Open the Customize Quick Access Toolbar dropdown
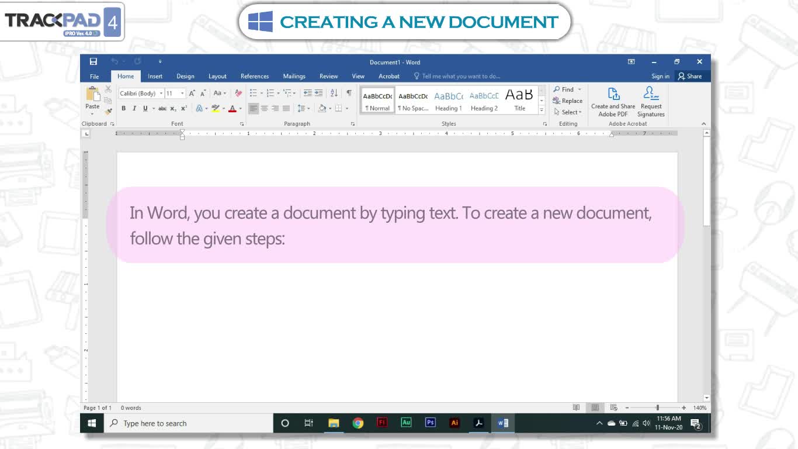Screen dimensions: 798x449 pyautogui.click(x=160, y=62)
